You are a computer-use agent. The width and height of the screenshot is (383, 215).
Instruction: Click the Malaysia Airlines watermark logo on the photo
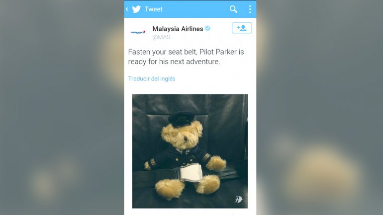[238, 200]
